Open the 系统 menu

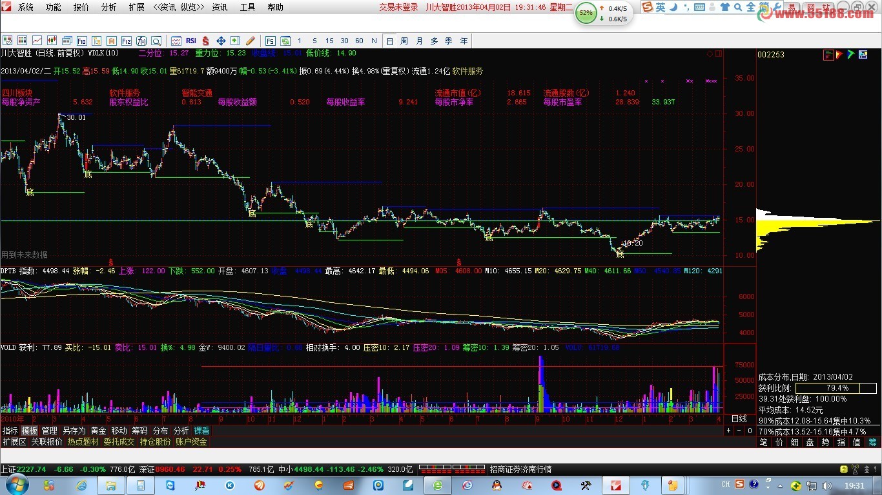26,7
